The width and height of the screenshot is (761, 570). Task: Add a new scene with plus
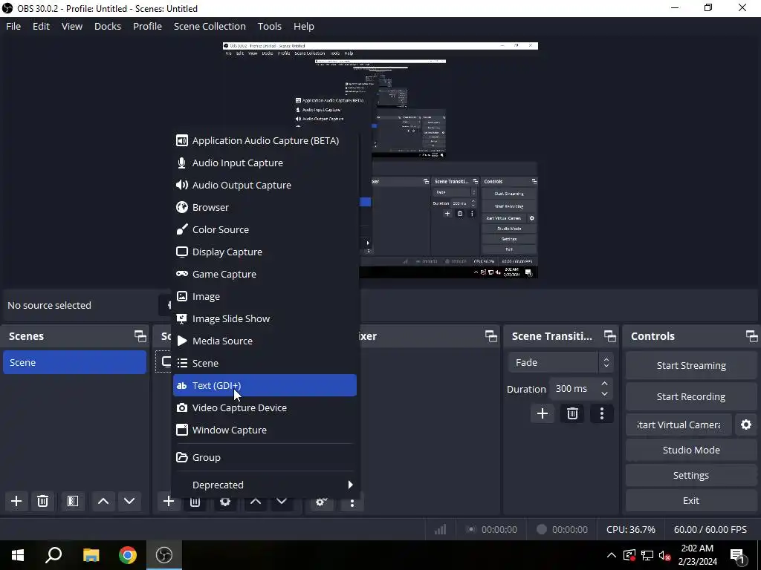click(16, 501)
